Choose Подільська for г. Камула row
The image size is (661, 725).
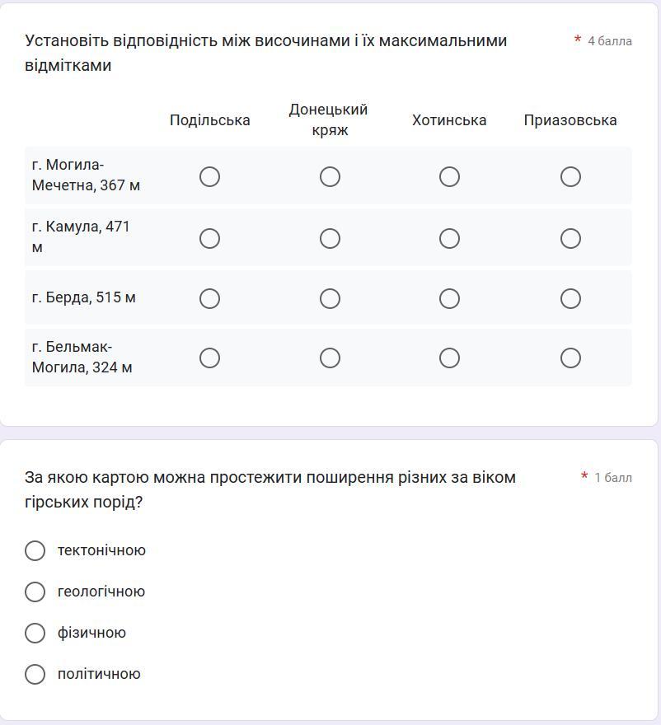(209, 238)
